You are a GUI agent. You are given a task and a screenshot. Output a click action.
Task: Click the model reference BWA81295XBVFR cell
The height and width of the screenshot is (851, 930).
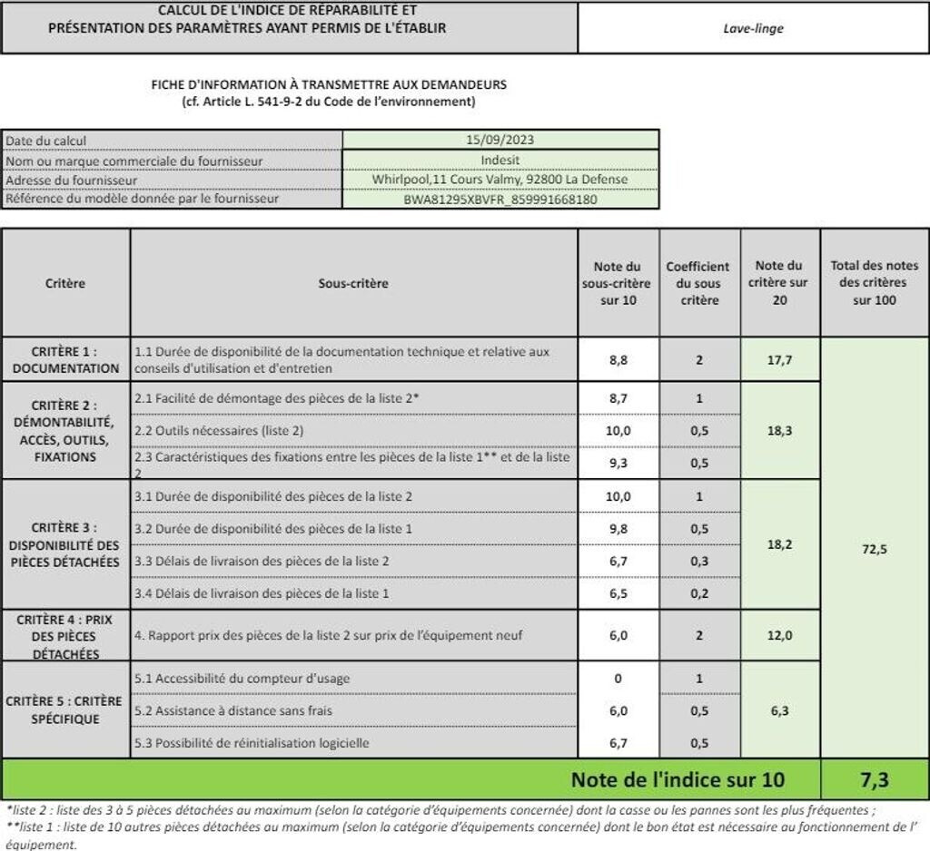click(x=500, y=199)
